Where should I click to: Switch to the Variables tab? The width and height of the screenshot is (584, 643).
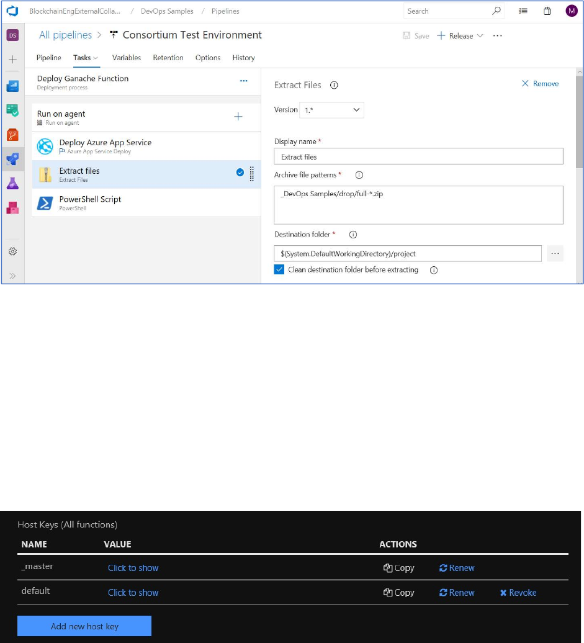127,58
